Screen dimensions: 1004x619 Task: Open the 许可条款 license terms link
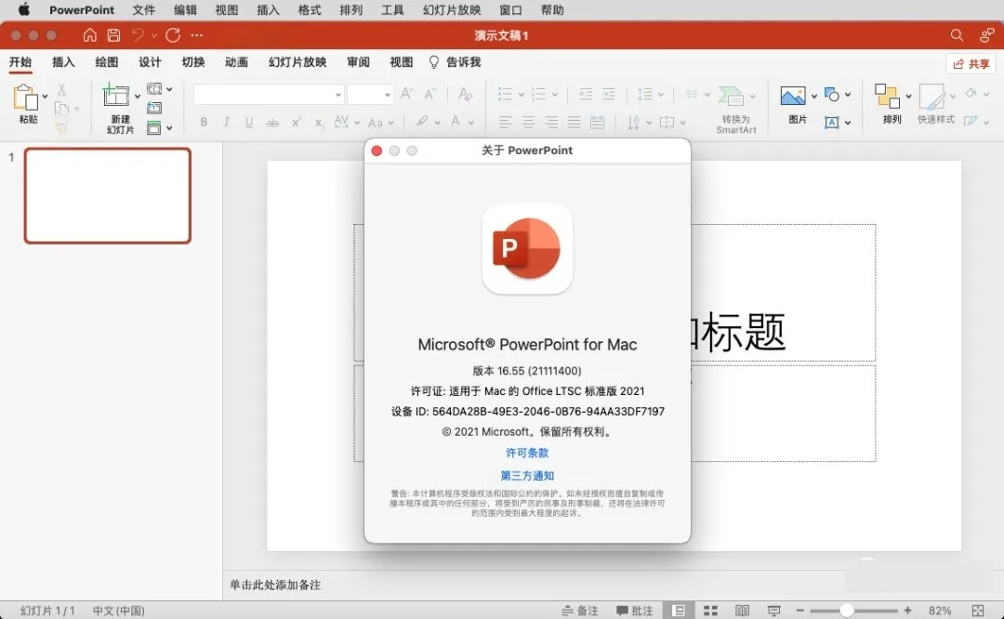(x=527, y=453)
